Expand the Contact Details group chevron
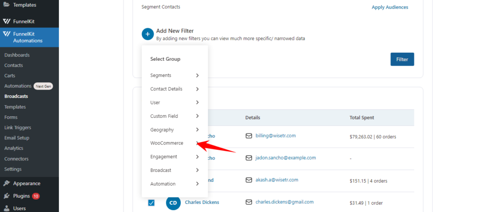 (197, 89)
